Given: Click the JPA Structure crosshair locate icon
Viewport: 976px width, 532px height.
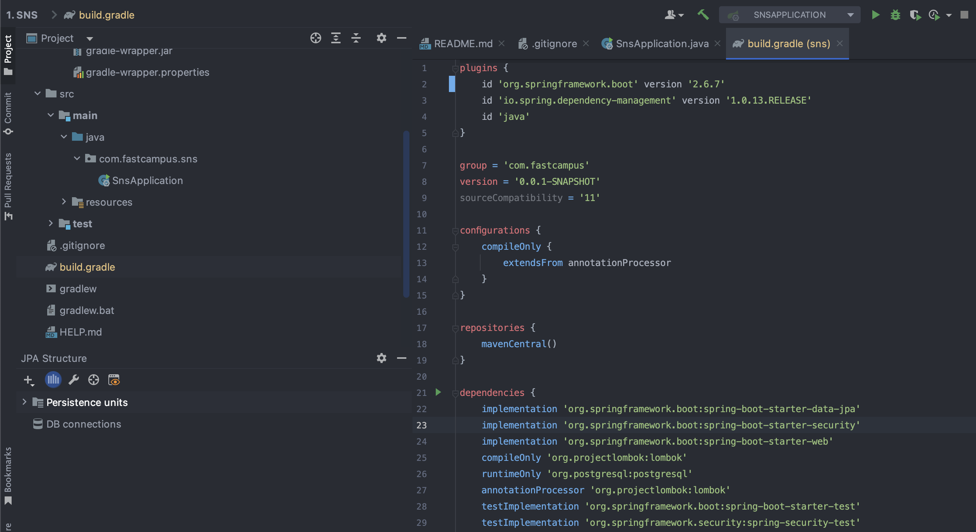Looking at the screenshot, I should [94, 380].
